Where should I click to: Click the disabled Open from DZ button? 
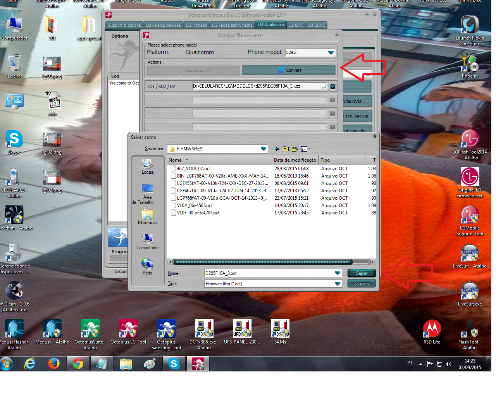(193, 71)
